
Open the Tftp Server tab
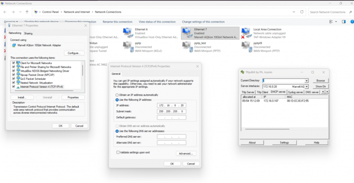(x=248, y=92)
